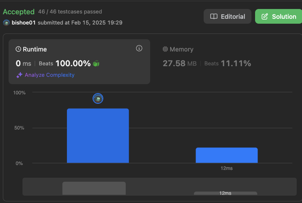Screen dimensions: 302x203
Task: Click the sparkle icon beside Analyze Complexity
Action: (x=20, y=75)
